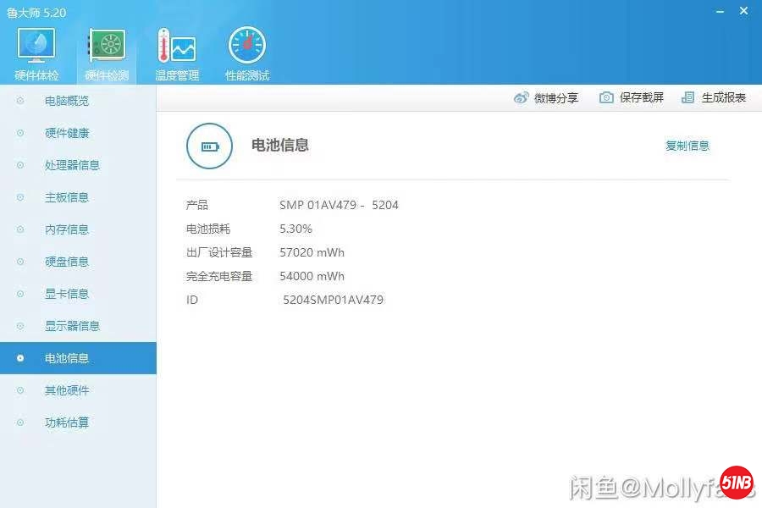762x508 pixels.
Task: Reselect the highlighted 电池信息 battery entry
Action: click(x=68, y=358)
